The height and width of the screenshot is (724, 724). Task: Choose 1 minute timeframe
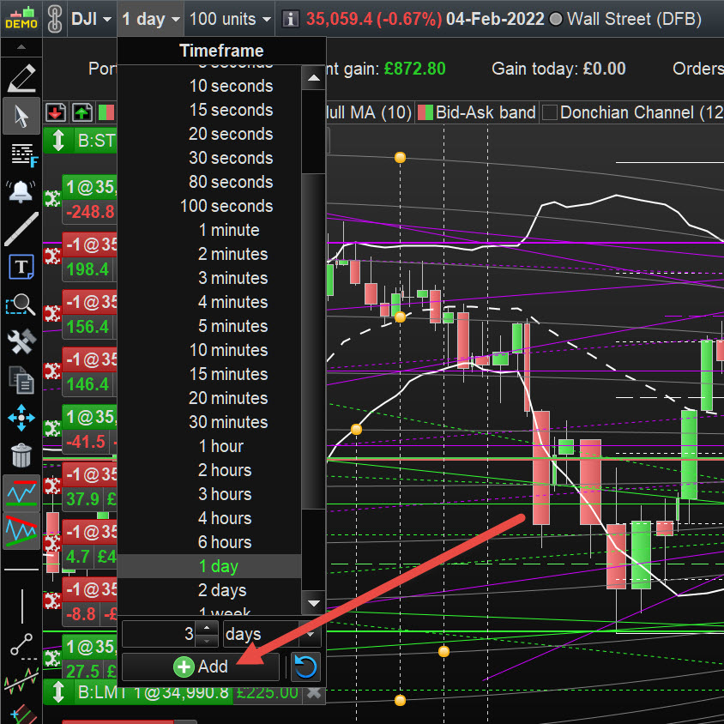click(209, 230)
